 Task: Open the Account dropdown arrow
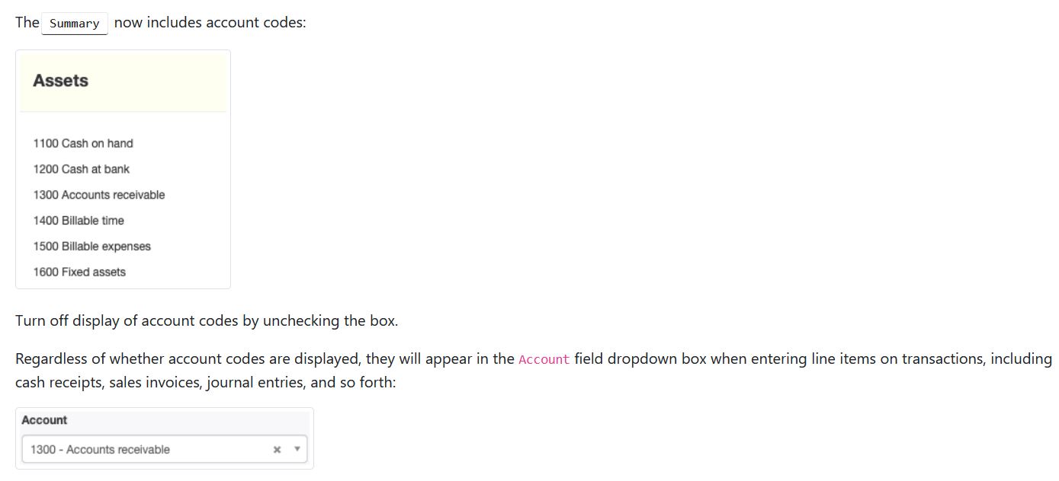coord(297,450)
